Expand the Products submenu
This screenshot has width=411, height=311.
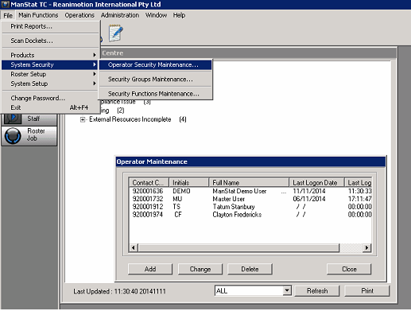coord(50,55)
